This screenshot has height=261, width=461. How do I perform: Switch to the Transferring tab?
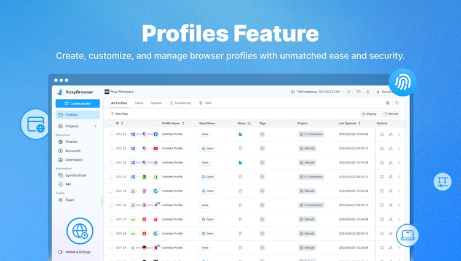pyautogui.click(x=180, y=103)
